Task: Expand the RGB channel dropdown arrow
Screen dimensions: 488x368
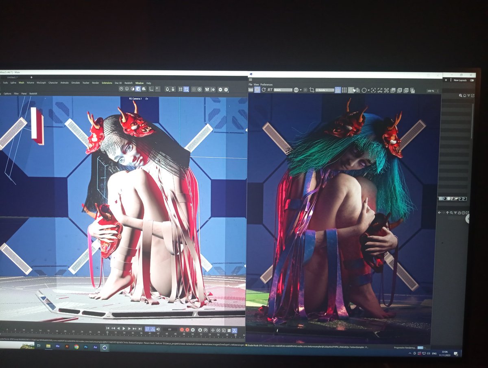Action: (x=301, y=90)
